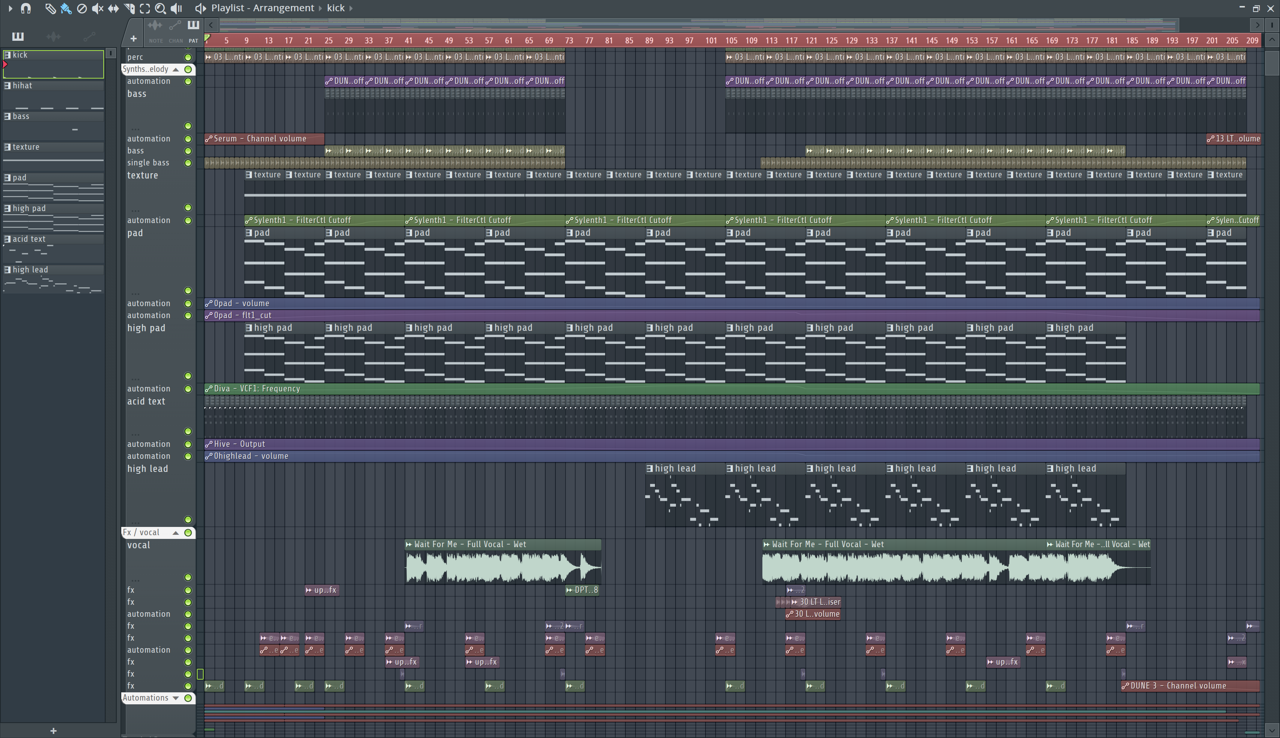This screenshot has width=1280, height=738.
Task: Mute the single bass track
Action: pyautogui.click(x=188, y=163)
